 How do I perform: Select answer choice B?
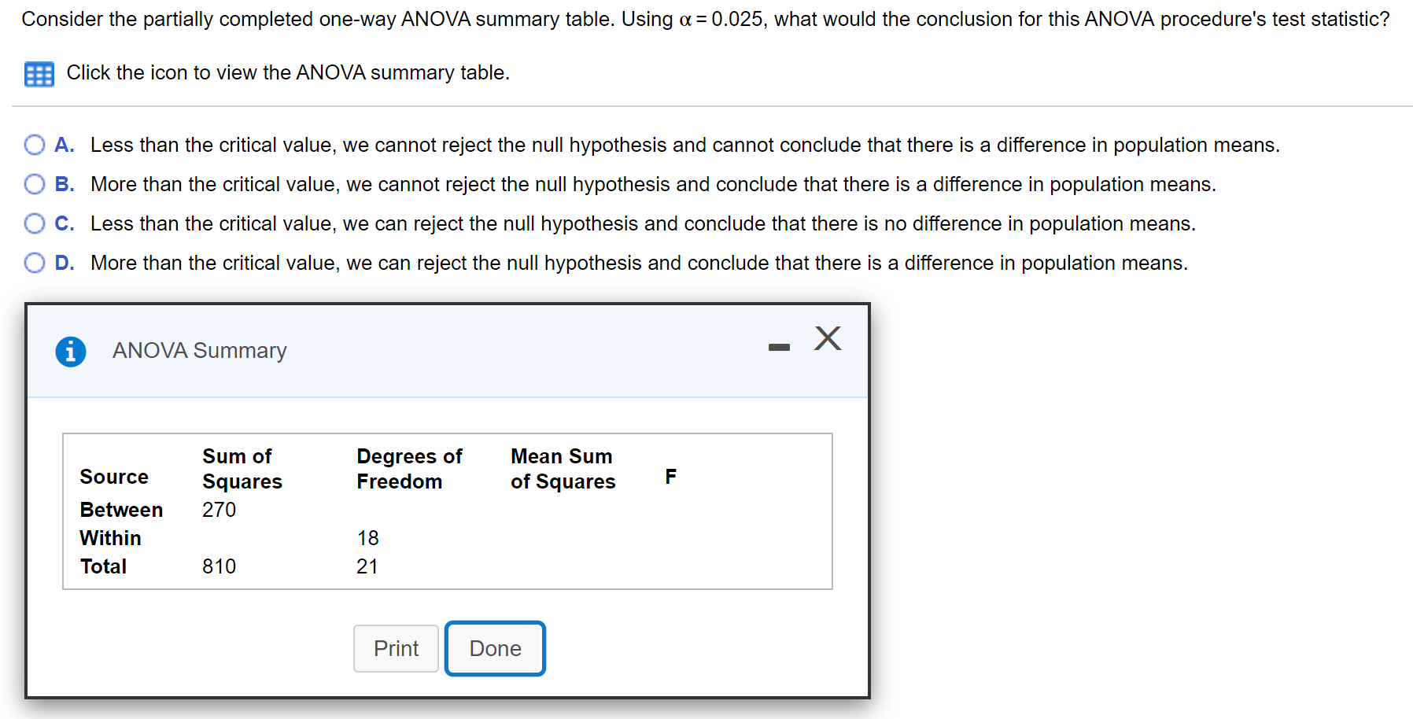[x=34, y=183]
